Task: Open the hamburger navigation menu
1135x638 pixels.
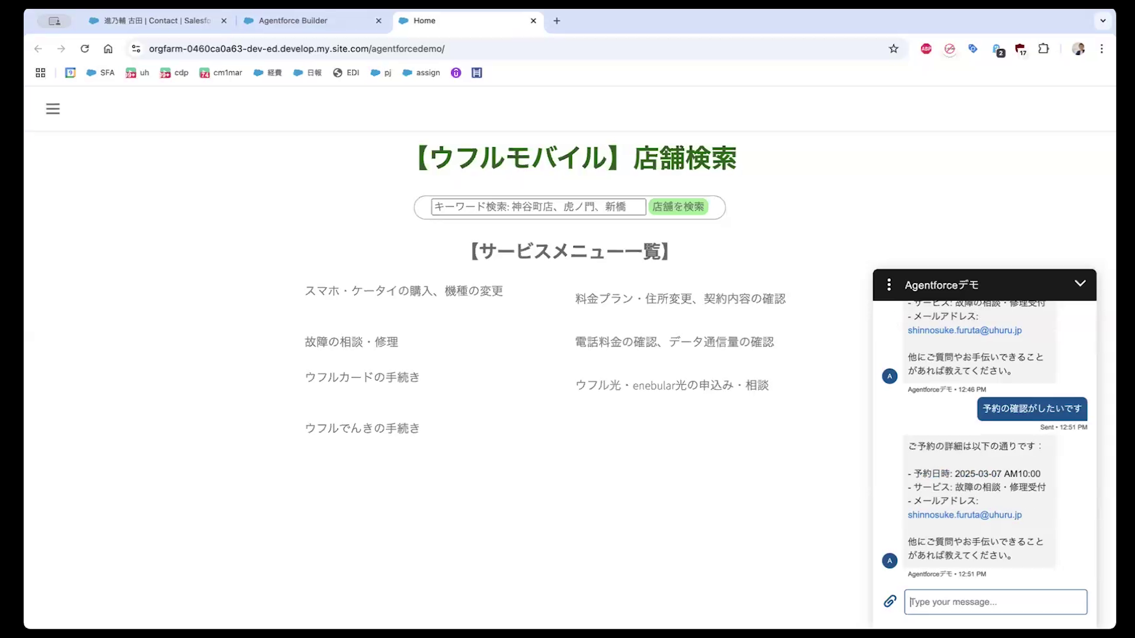Action: click(53, 109)
